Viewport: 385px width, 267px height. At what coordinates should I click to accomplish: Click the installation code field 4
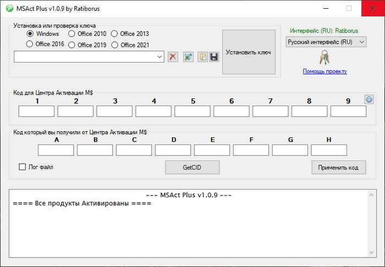[153, 112]
